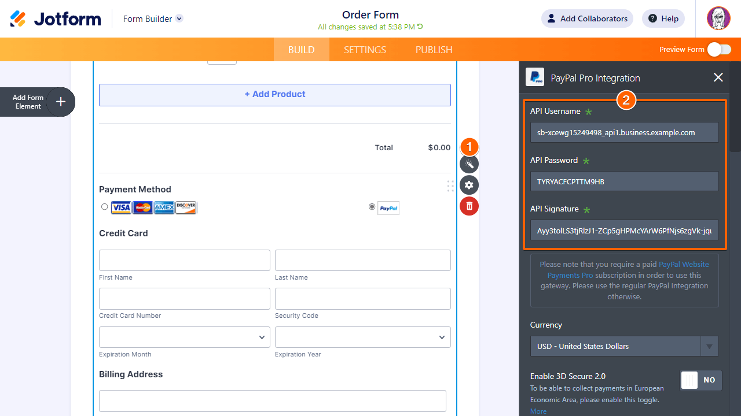Click the revision history icon beside saved time
This screenshot has height=416, width=741.
pos(420,27)
